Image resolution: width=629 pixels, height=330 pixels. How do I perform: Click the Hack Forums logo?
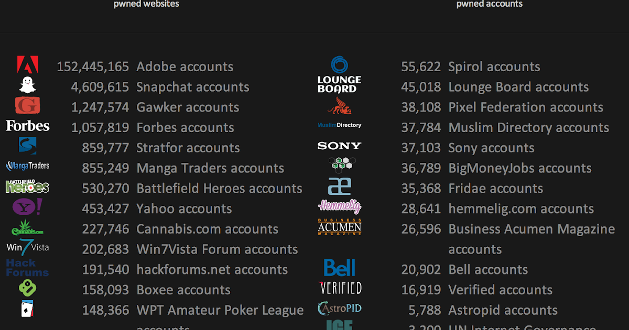point(27,268)
